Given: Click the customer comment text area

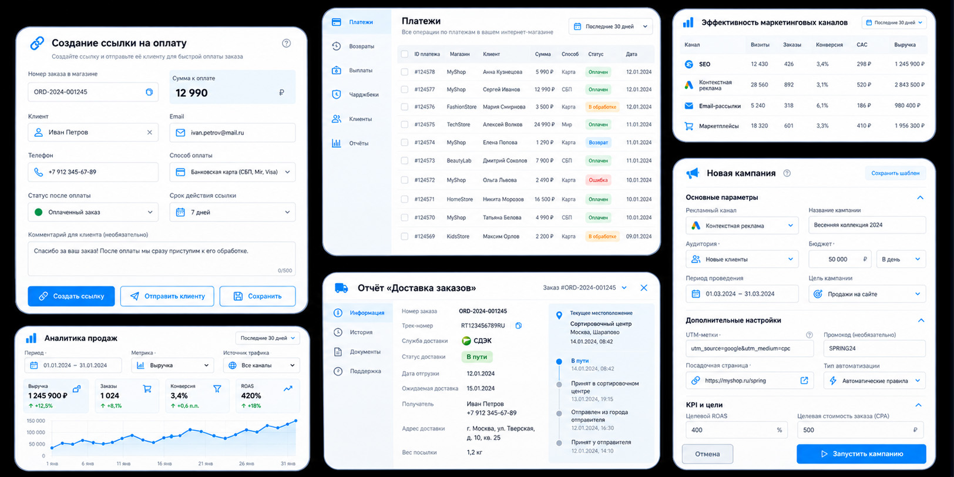Looking at the screenshot, I should click(x=162, y=259).
